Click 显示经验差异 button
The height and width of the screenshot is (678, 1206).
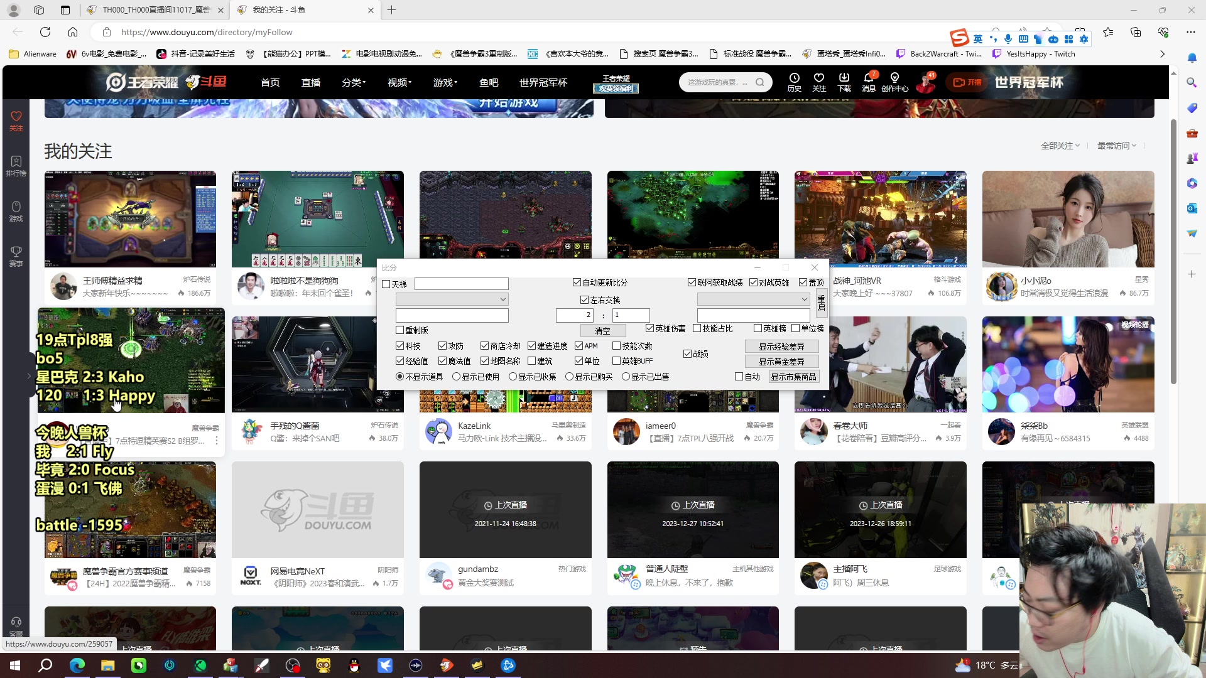pyautogui.click(x=781, y=347)
